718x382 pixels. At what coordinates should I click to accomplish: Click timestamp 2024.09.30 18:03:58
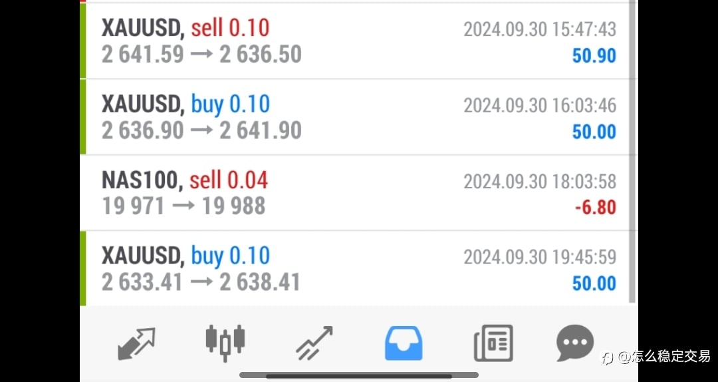tap(540, 182)
